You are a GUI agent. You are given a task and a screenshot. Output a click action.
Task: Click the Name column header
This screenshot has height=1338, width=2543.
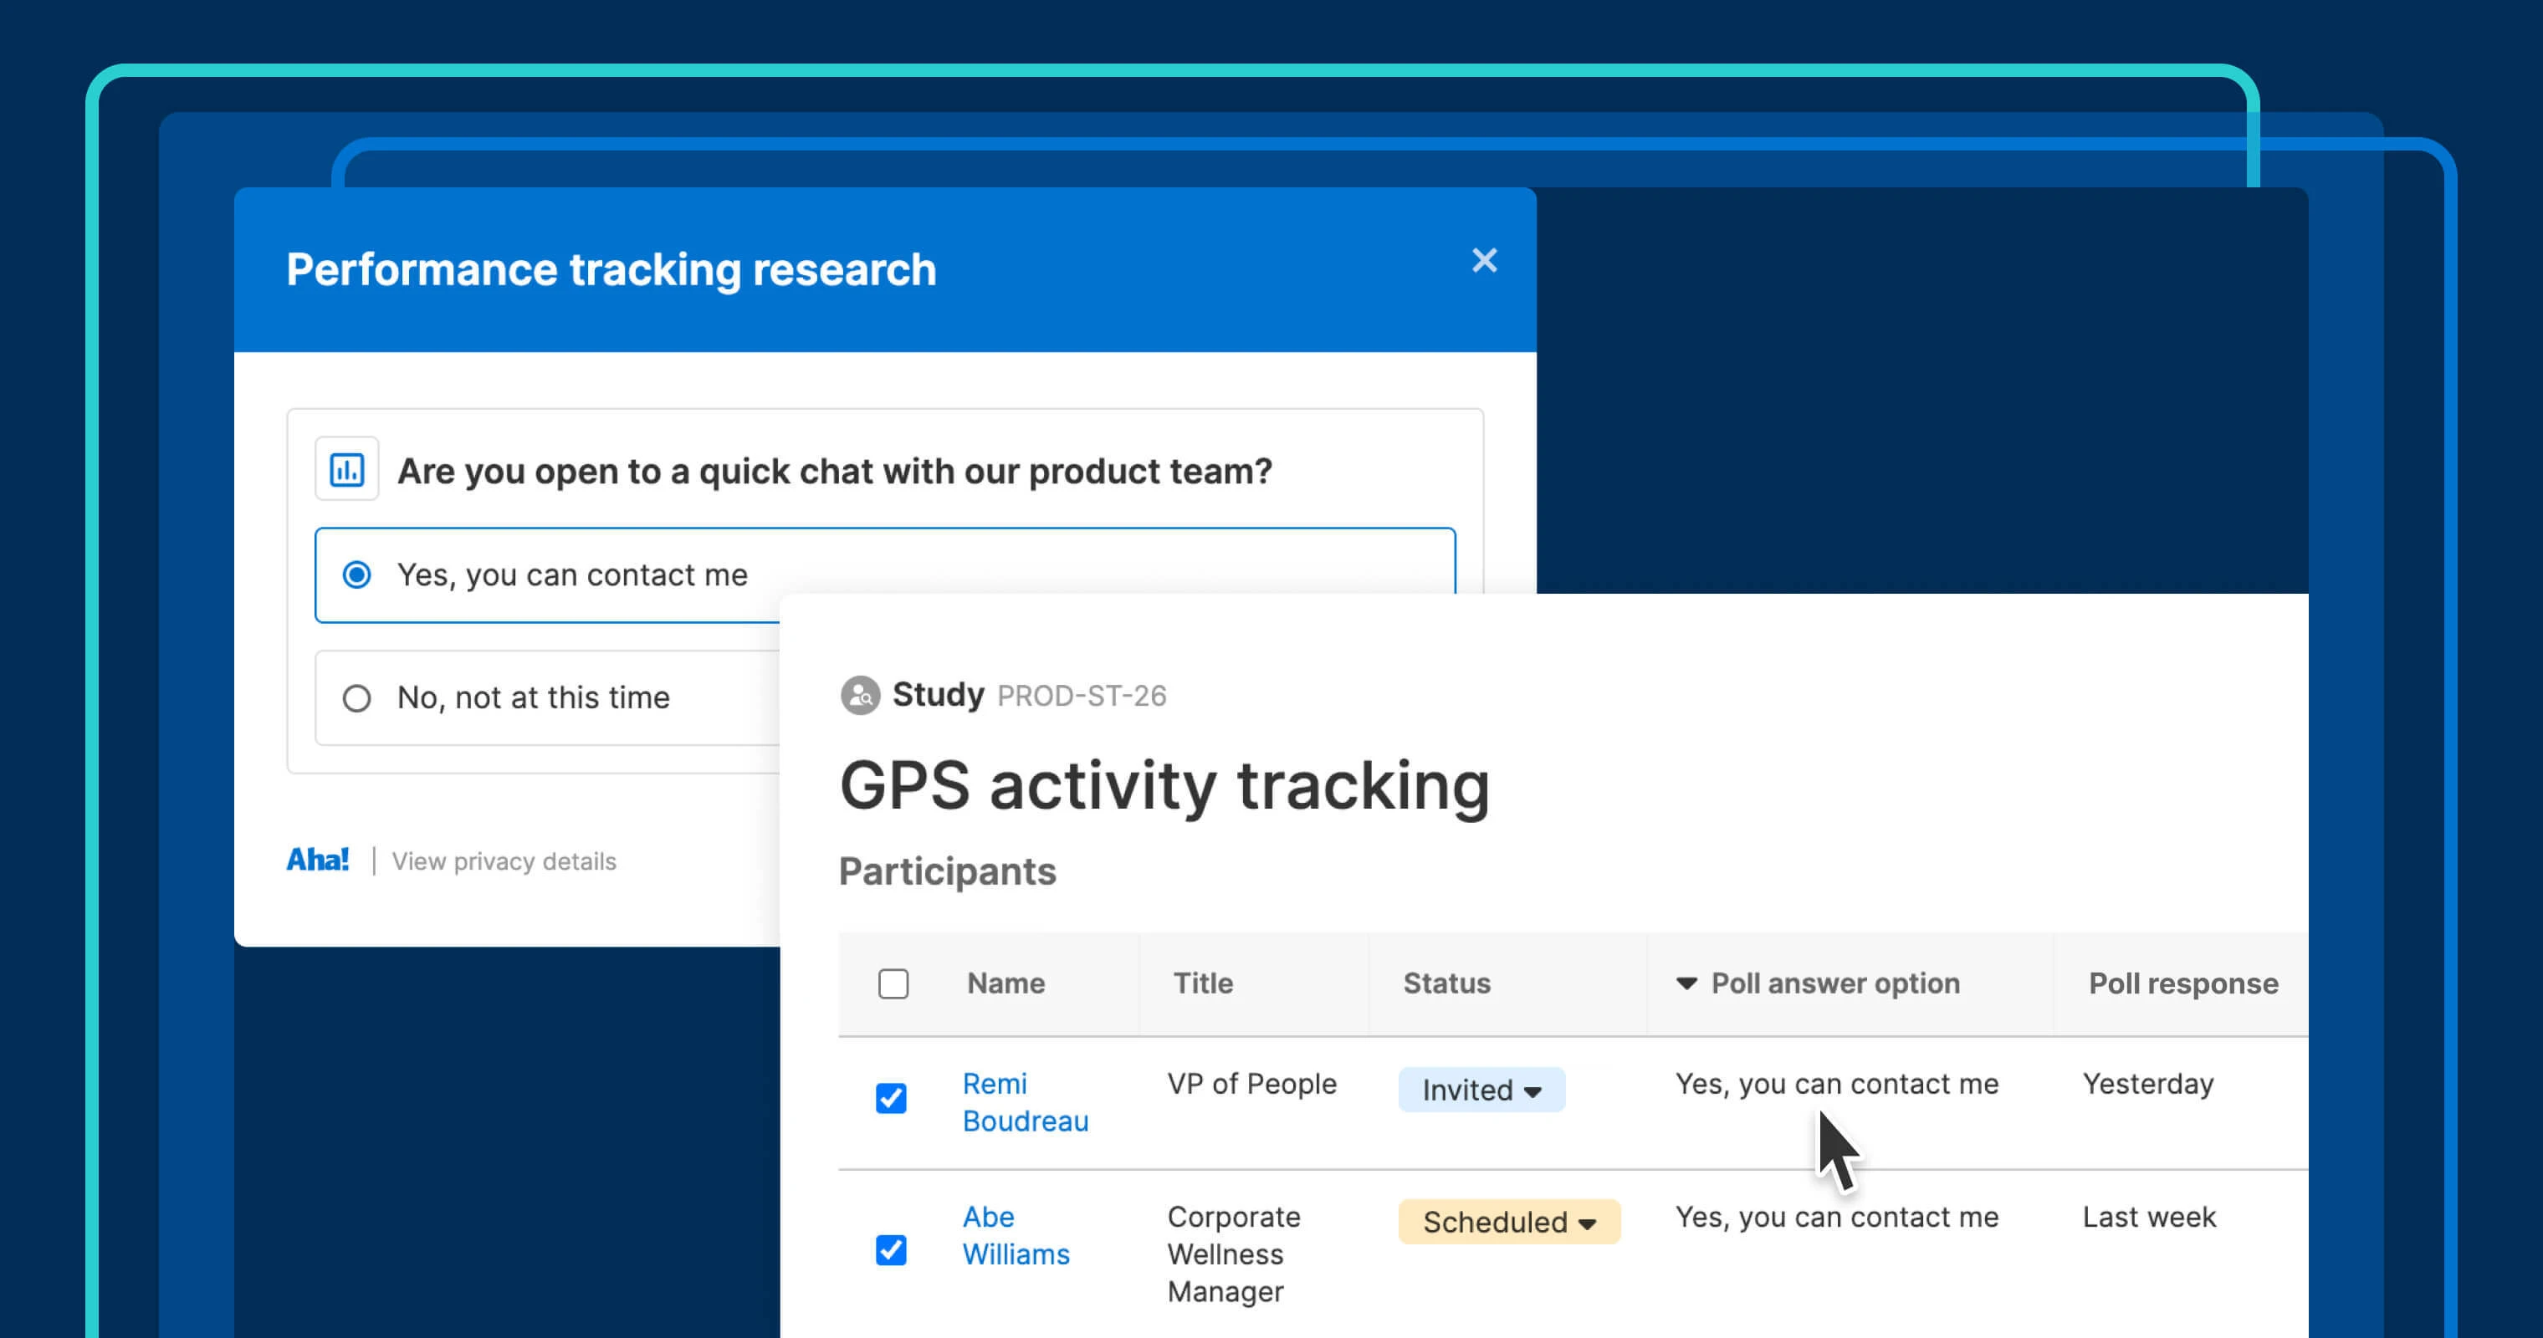1006,983
